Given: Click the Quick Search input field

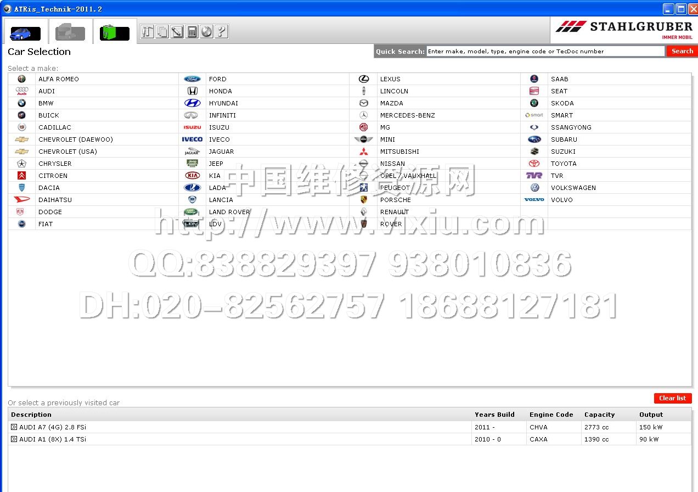Looking at the screenshot, I should 545,51.
